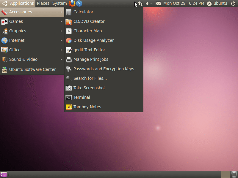The image size is (238, 178).
Task: Show the desktop using bottom-panel icon
Action: click(4, 174)
